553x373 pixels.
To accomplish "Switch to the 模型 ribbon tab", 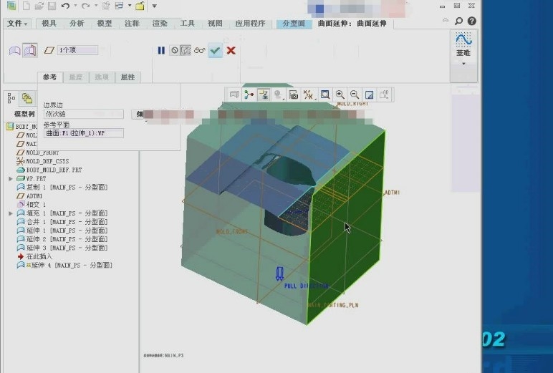I will coord(105,24).
